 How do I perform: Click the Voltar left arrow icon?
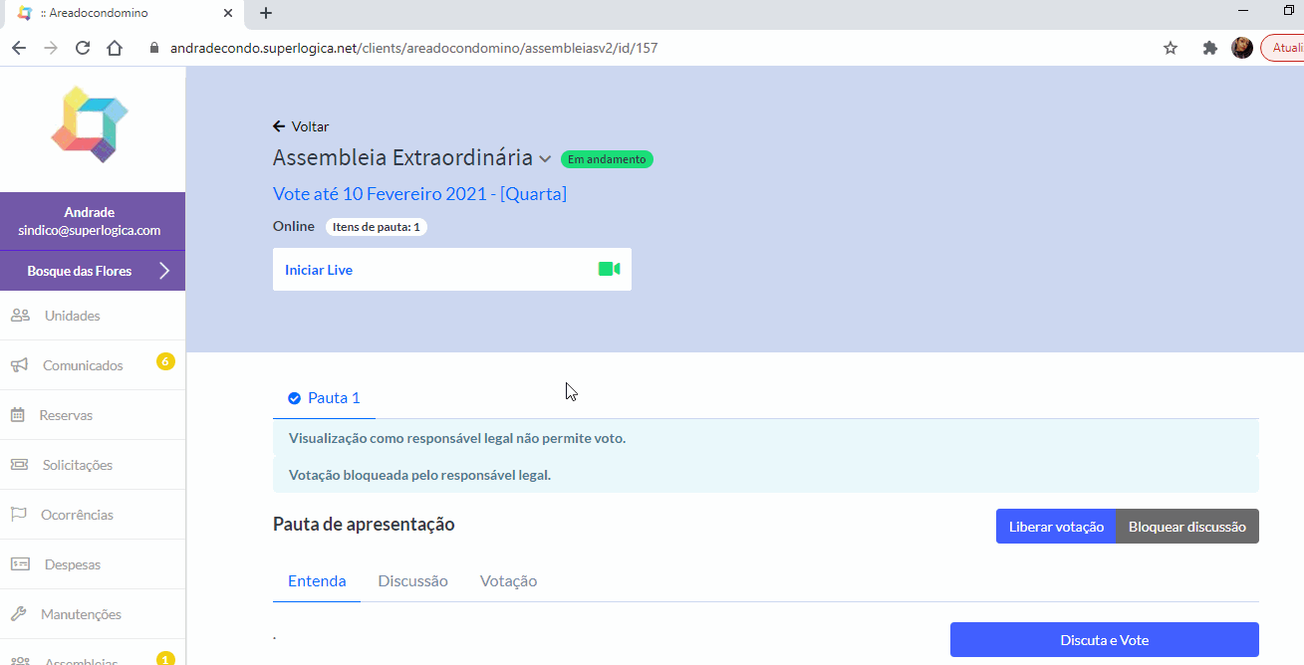pos(279,126)
